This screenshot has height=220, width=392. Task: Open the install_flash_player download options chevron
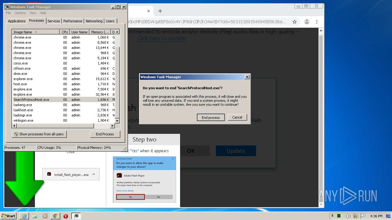click(93, 174)
